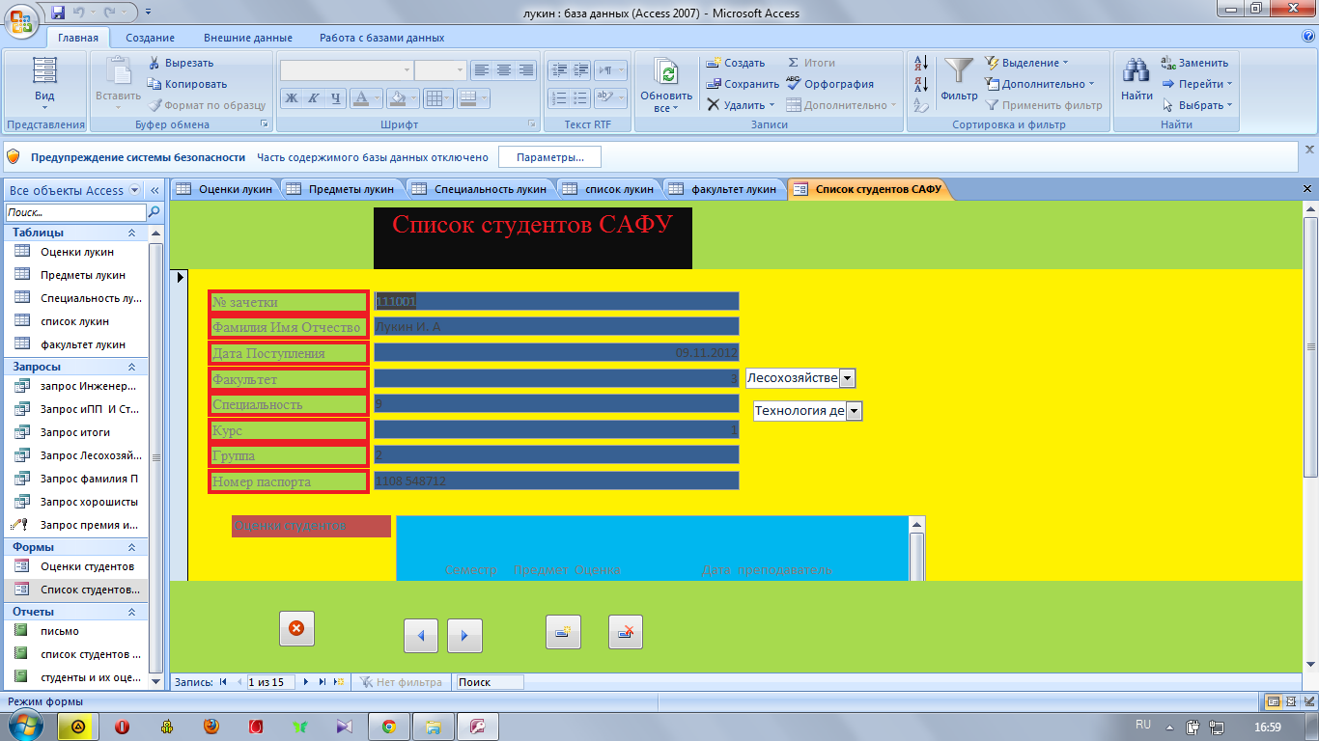Switch to the Предметы лукин document tab
The width and height of the screenshot is (1319, 741).
point(341,189)
